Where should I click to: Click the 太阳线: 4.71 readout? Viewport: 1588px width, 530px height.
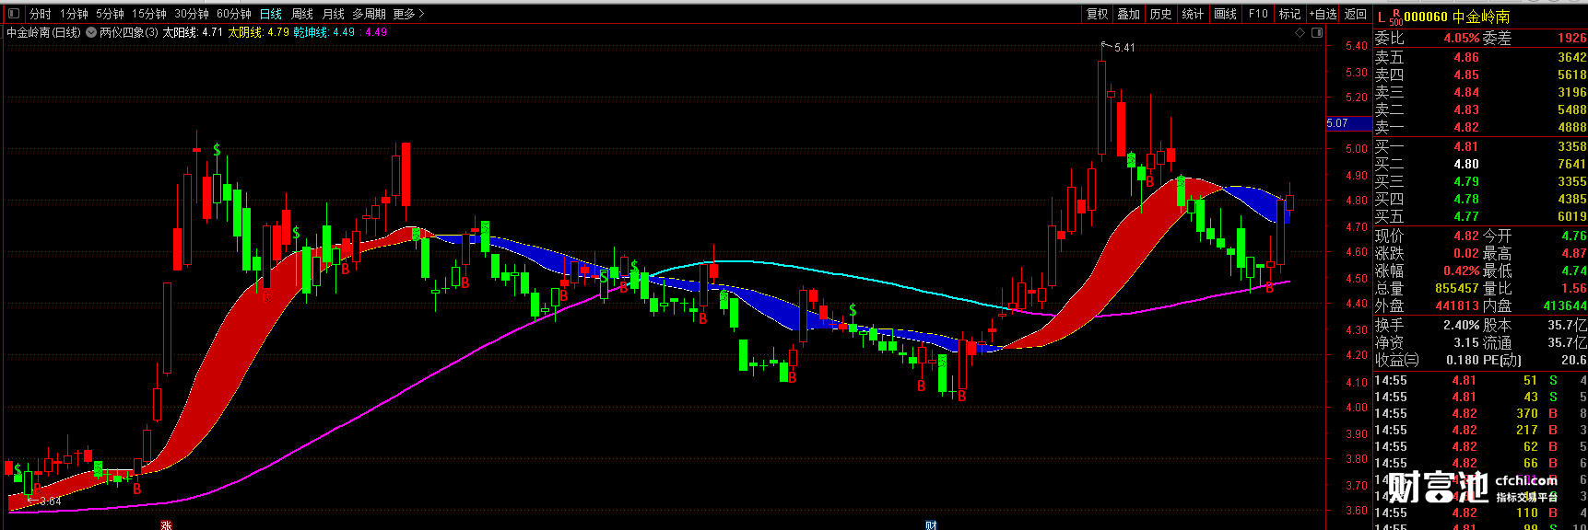[194, 32]
